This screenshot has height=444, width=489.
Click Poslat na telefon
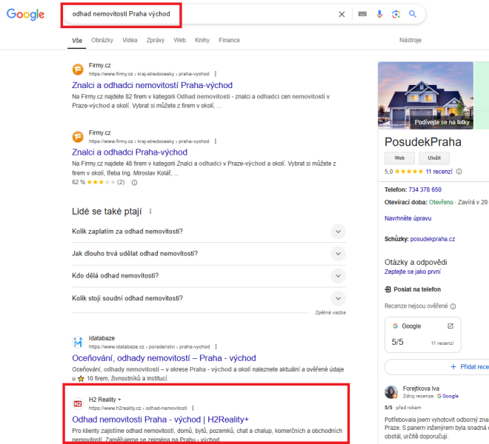point(412,289)
